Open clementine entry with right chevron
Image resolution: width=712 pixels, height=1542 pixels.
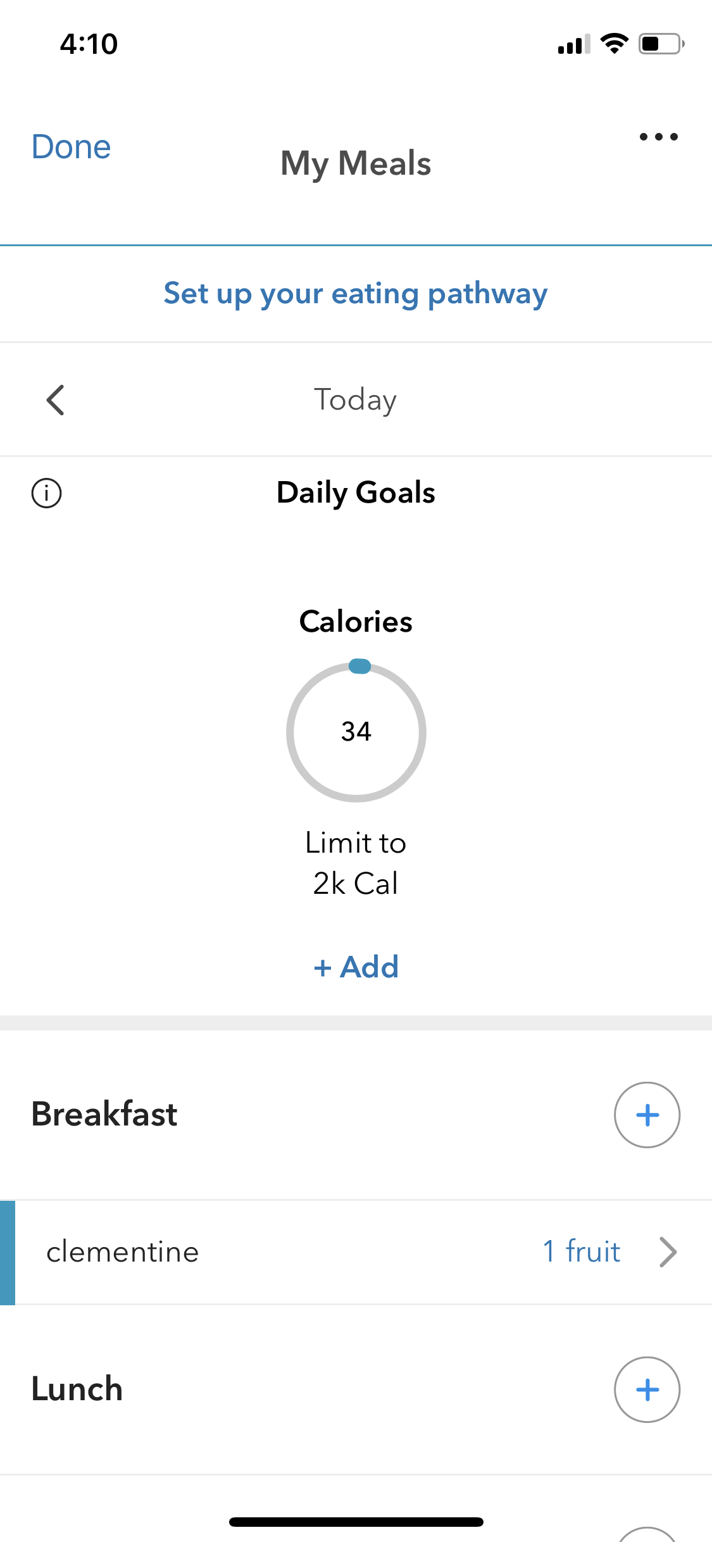pyautogui.click(x=668, y=1251)
